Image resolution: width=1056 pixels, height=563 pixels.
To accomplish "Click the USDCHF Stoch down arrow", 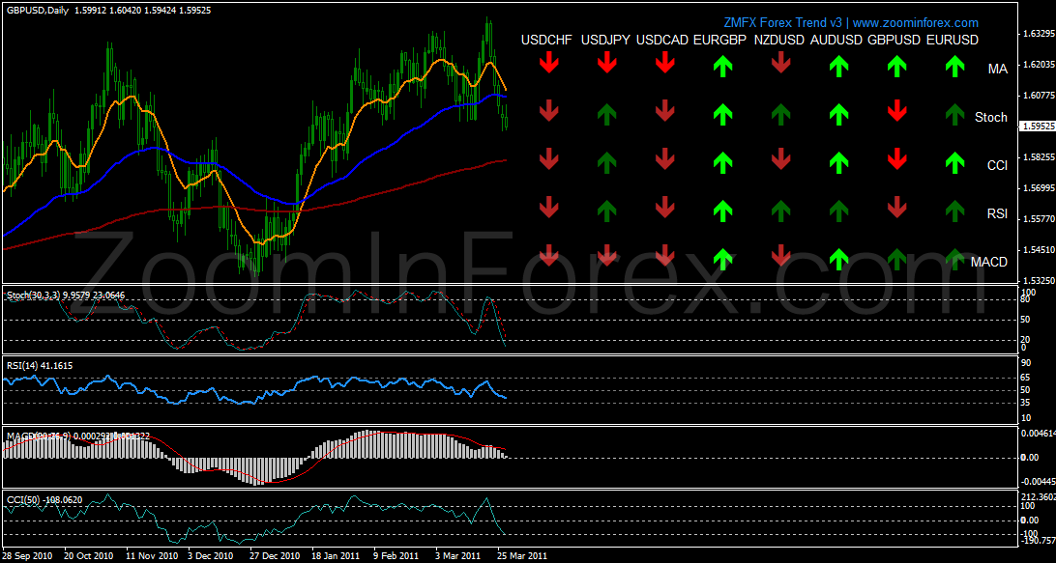I will click(x=549, y=112).
